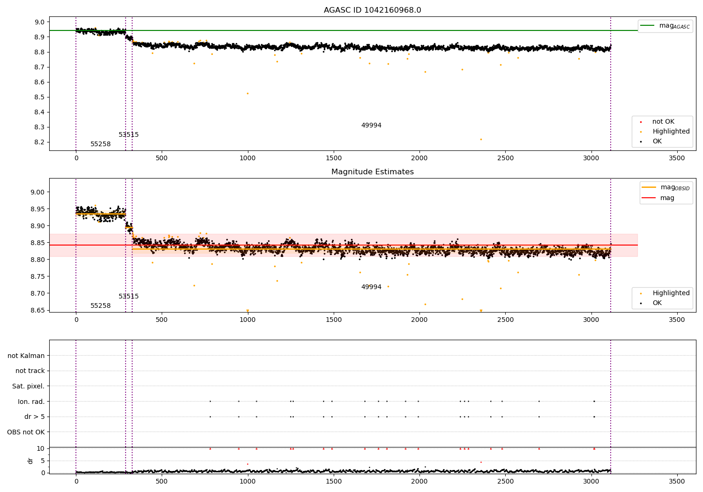The width and height of the screenshot is (703, 492).
Task: Click the '55258' annotation in Magnitude Estimates plot
Action: [x=101, y=306]
